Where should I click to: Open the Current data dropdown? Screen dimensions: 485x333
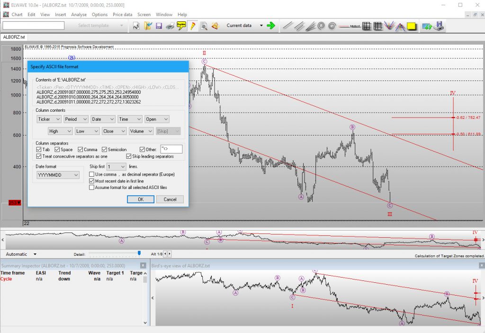[x=261, y=26]
